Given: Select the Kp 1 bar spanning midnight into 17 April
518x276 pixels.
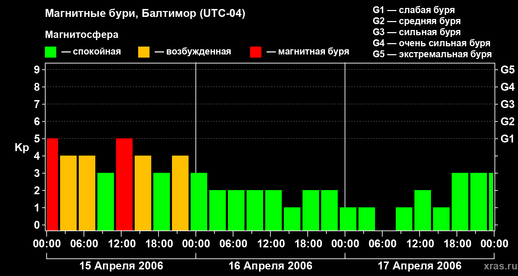Looking at the screenshot, I should pos(348,219).
